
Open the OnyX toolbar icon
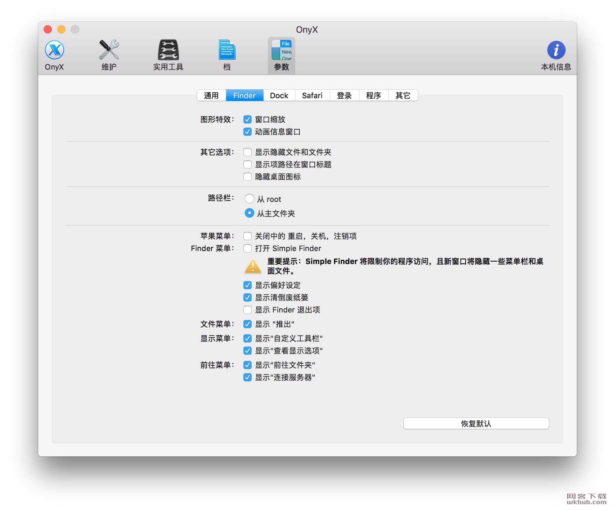[x=54, y=55]
